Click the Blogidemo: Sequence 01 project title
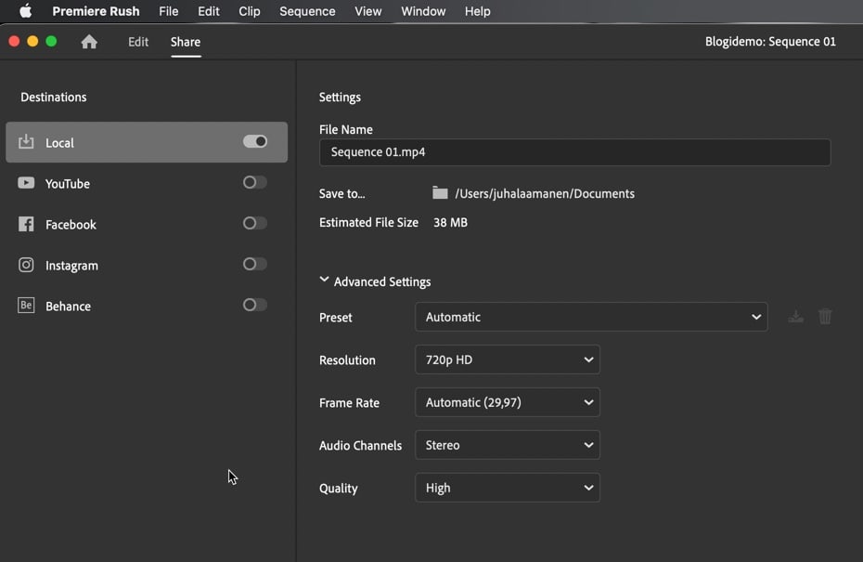The height and width of the screenshot is (562, 863). pos(770,41)
